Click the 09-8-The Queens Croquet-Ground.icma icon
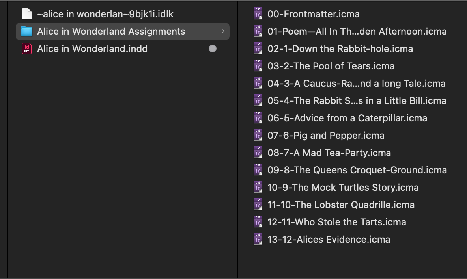The width and height of the screenshot is (467, 279). click(x=258, y=170)
